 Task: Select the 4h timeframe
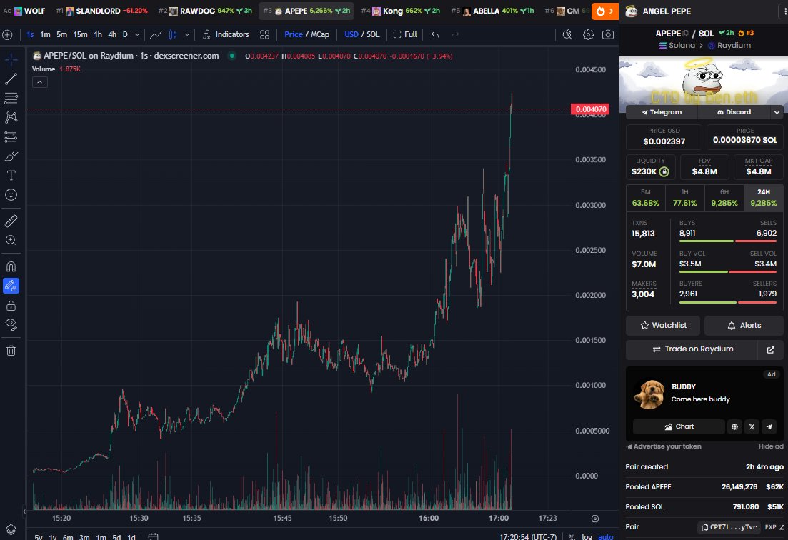(112, 35)
